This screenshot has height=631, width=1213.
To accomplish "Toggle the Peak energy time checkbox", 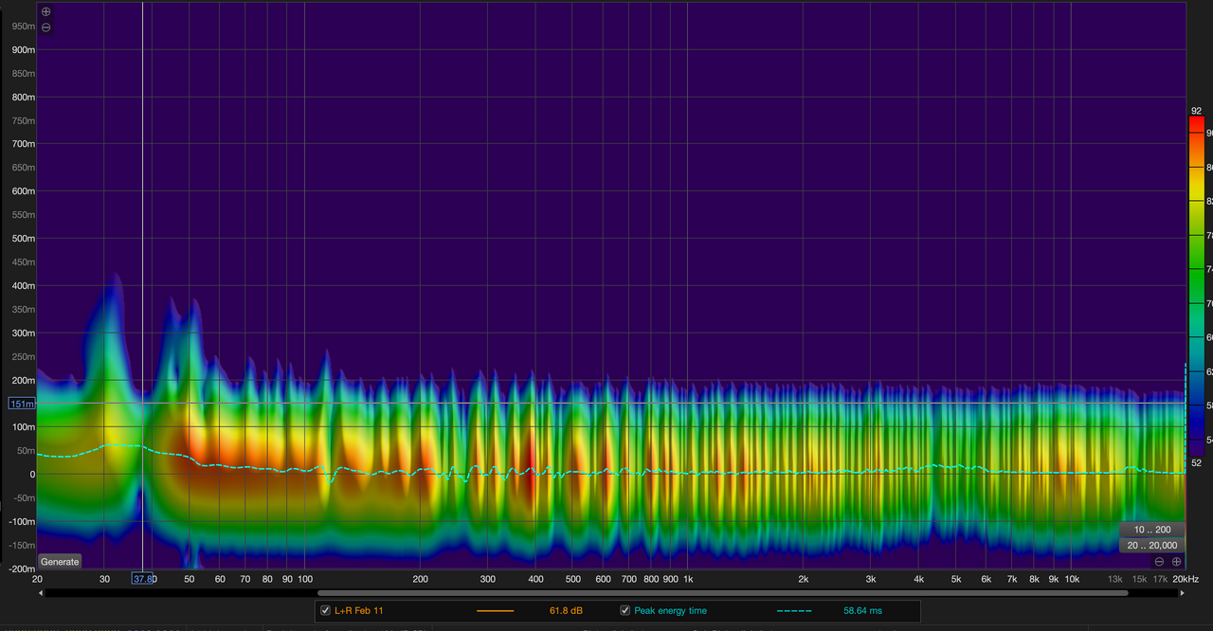I will (625, 611).
